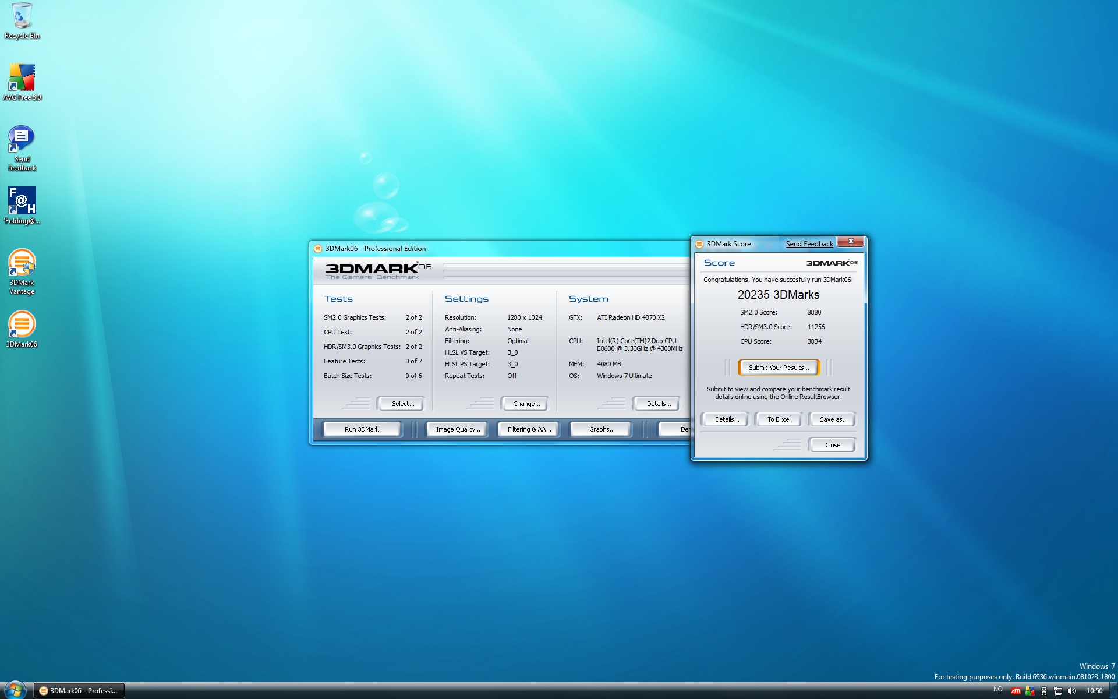Screen dimensions: 1118x699
Task: Click Save as... in the Score window
Action: tap(833, 419)
